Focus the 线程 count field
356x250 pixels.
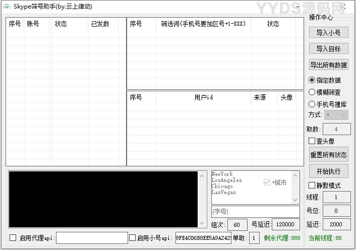click(x=336, y=197)
